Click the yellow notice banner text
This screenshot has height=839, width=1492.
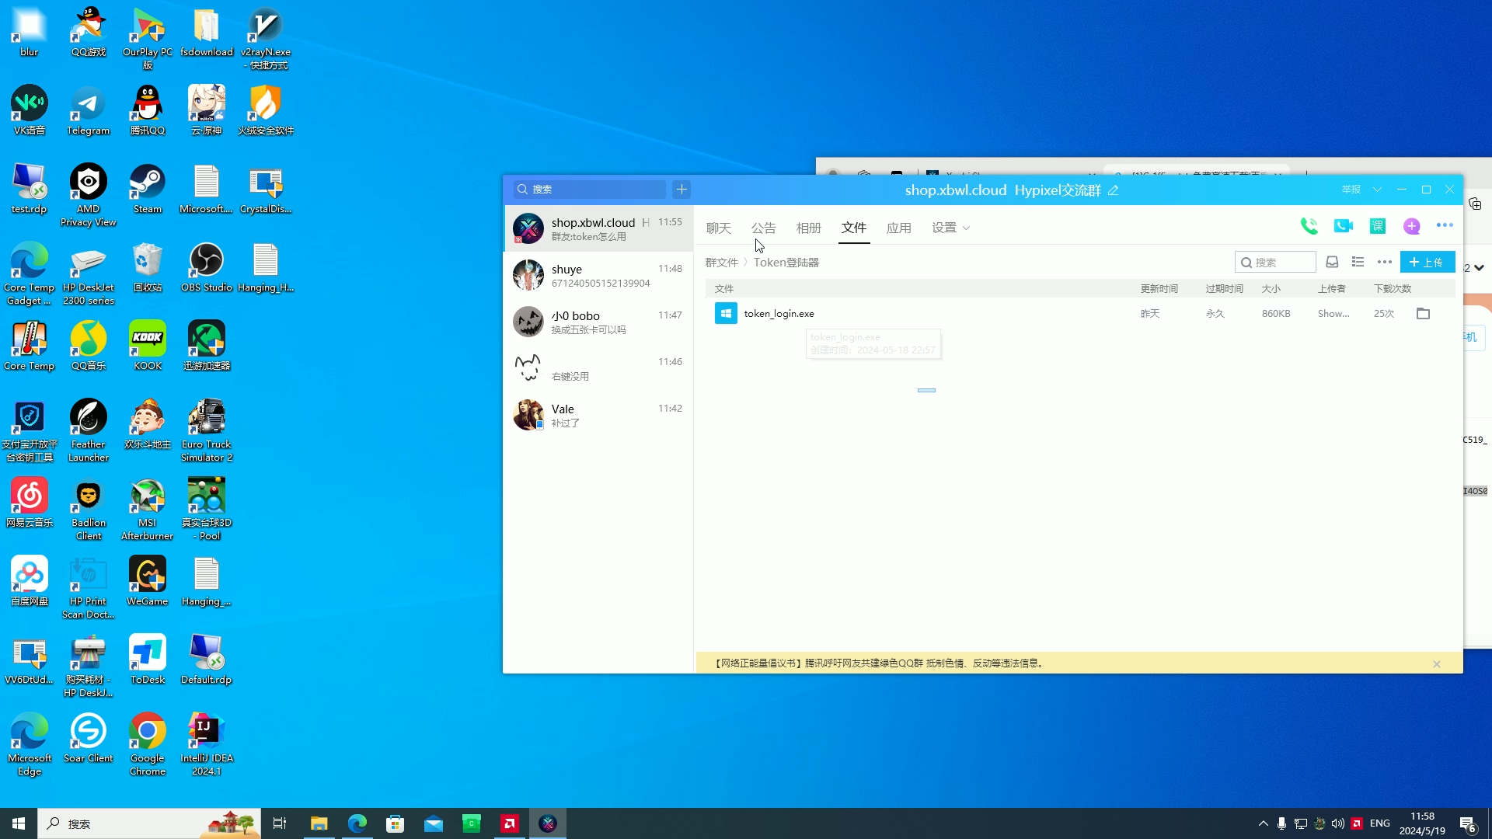pos(879,663)
